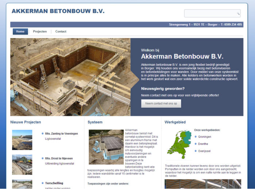Viewport: 255px width, 191px height.
Task: Click the Akkerman Betonbouw B.V. site title
Action: pyautogui.click(x=58, y=11)
